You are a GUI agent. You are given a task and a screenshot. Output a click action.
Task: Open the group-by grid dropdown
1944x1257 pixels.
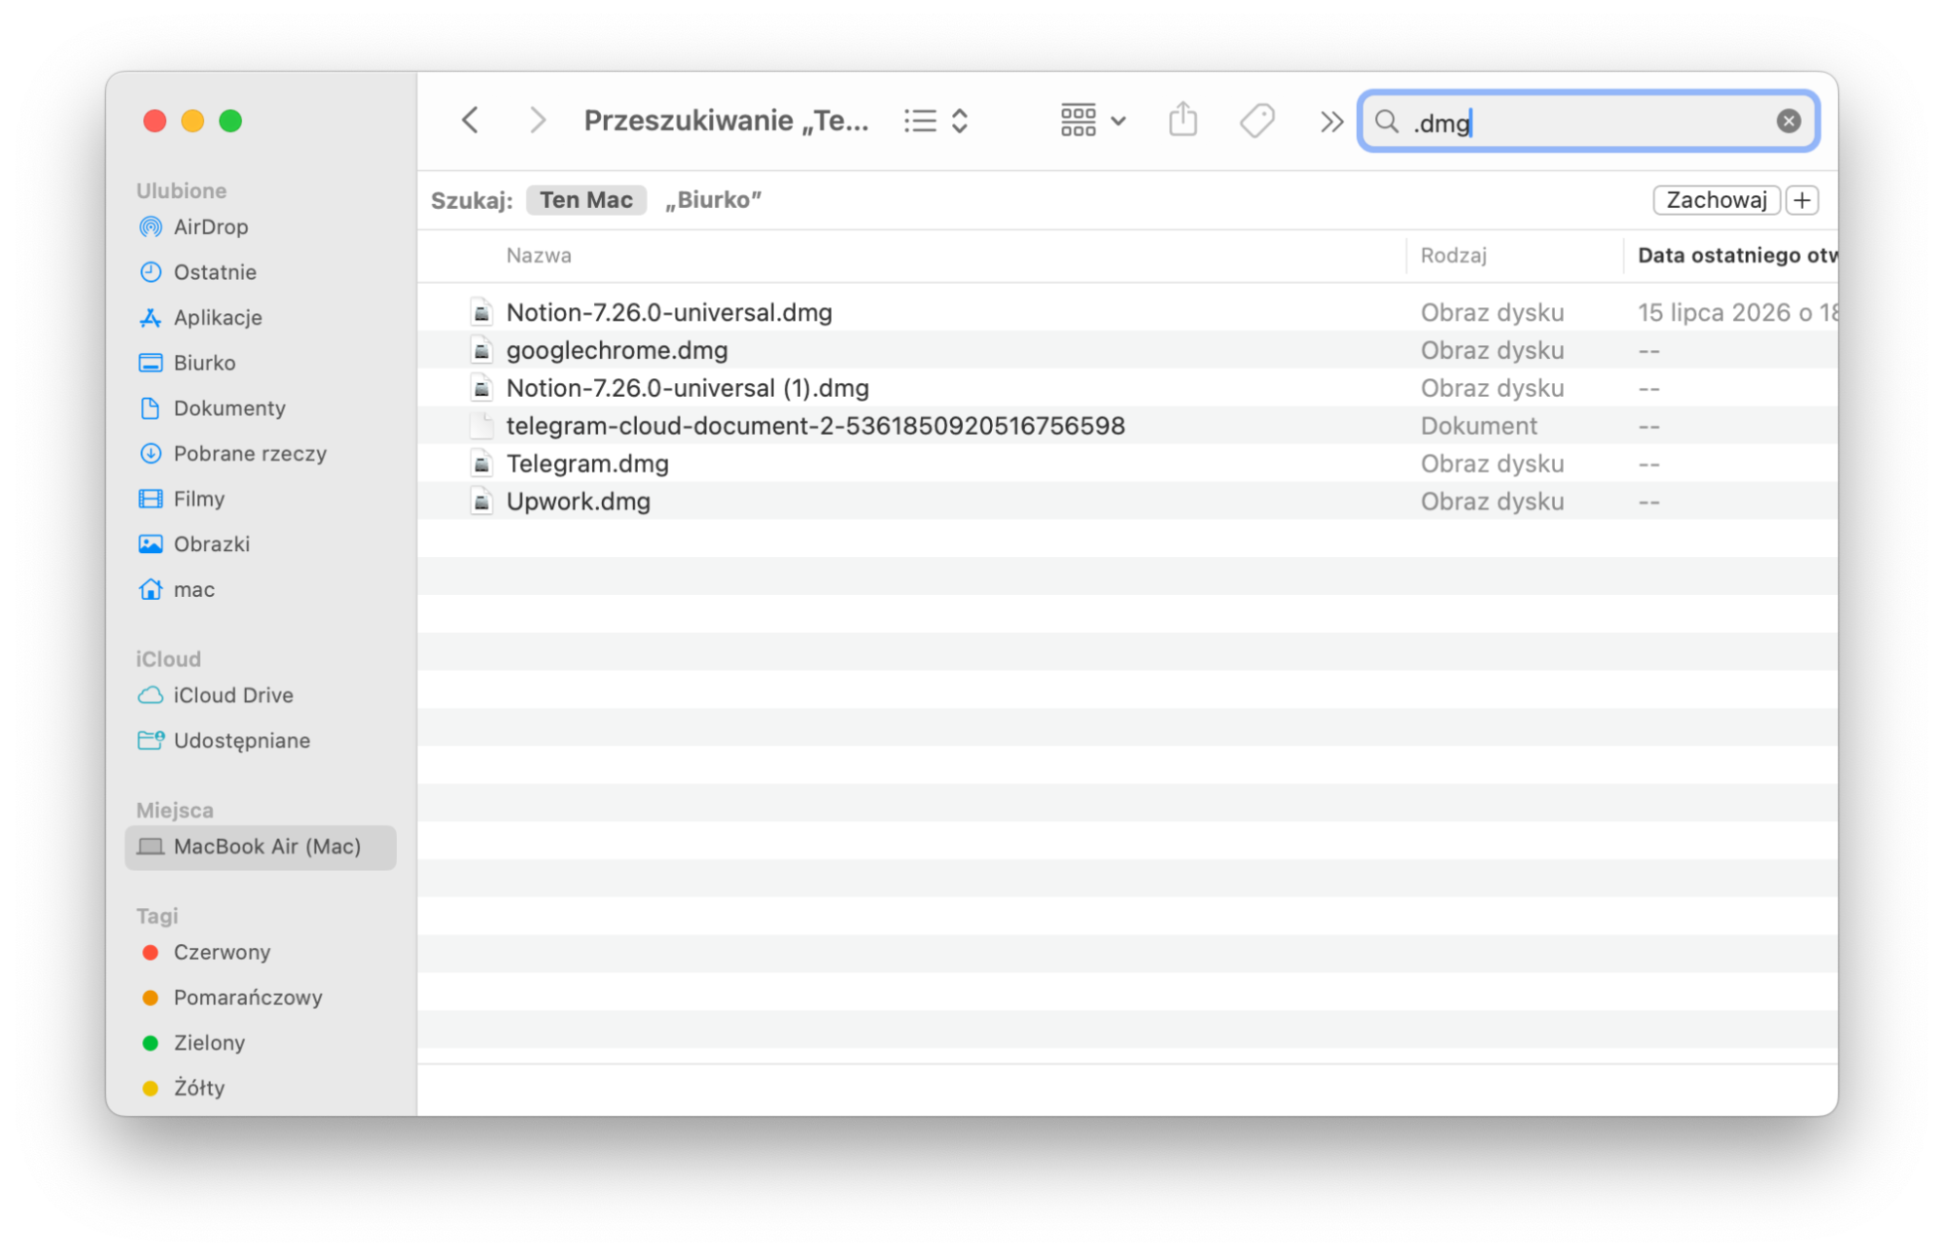tap(1093, 121)
